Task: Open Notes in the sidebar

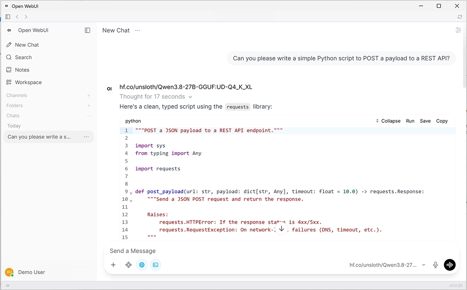Action: 49,69
